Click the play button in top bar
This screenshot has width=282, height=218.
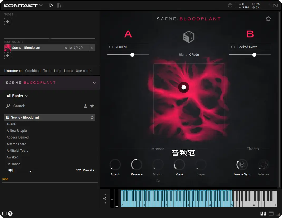click(x=51, y=5)
